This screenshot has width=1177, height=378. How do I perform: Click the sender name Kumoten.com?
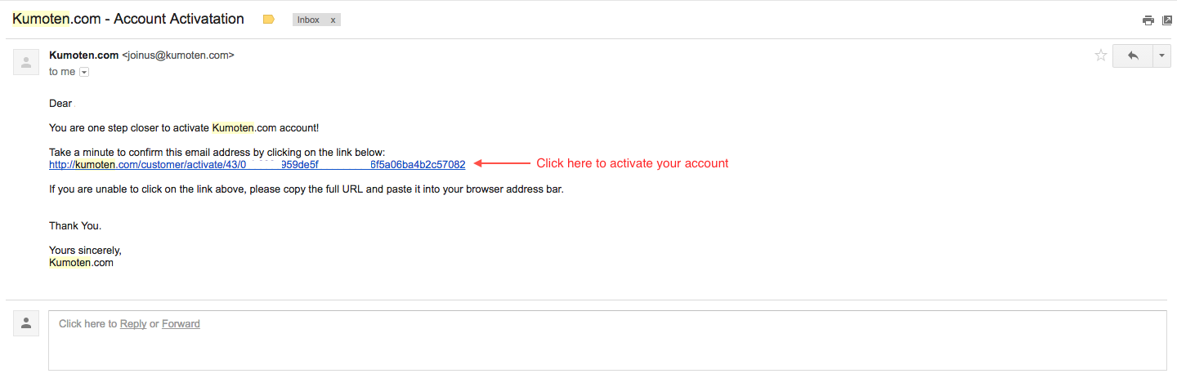click(84, 56)
